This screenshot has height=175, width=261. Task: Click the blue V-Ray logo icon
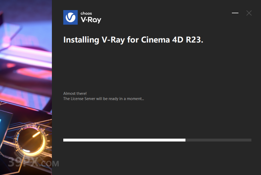point(71,17)
